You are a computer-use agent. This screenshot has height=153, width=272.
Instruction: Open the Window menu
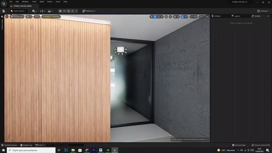(25, 2)
